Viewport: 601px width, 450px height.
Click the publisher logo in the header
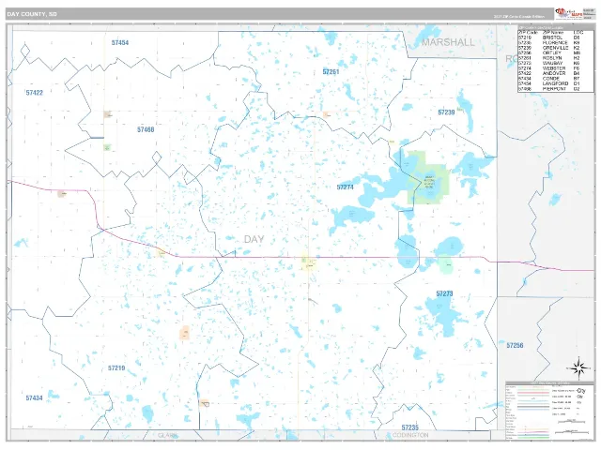pyautogui.click(x=569, y=14)
